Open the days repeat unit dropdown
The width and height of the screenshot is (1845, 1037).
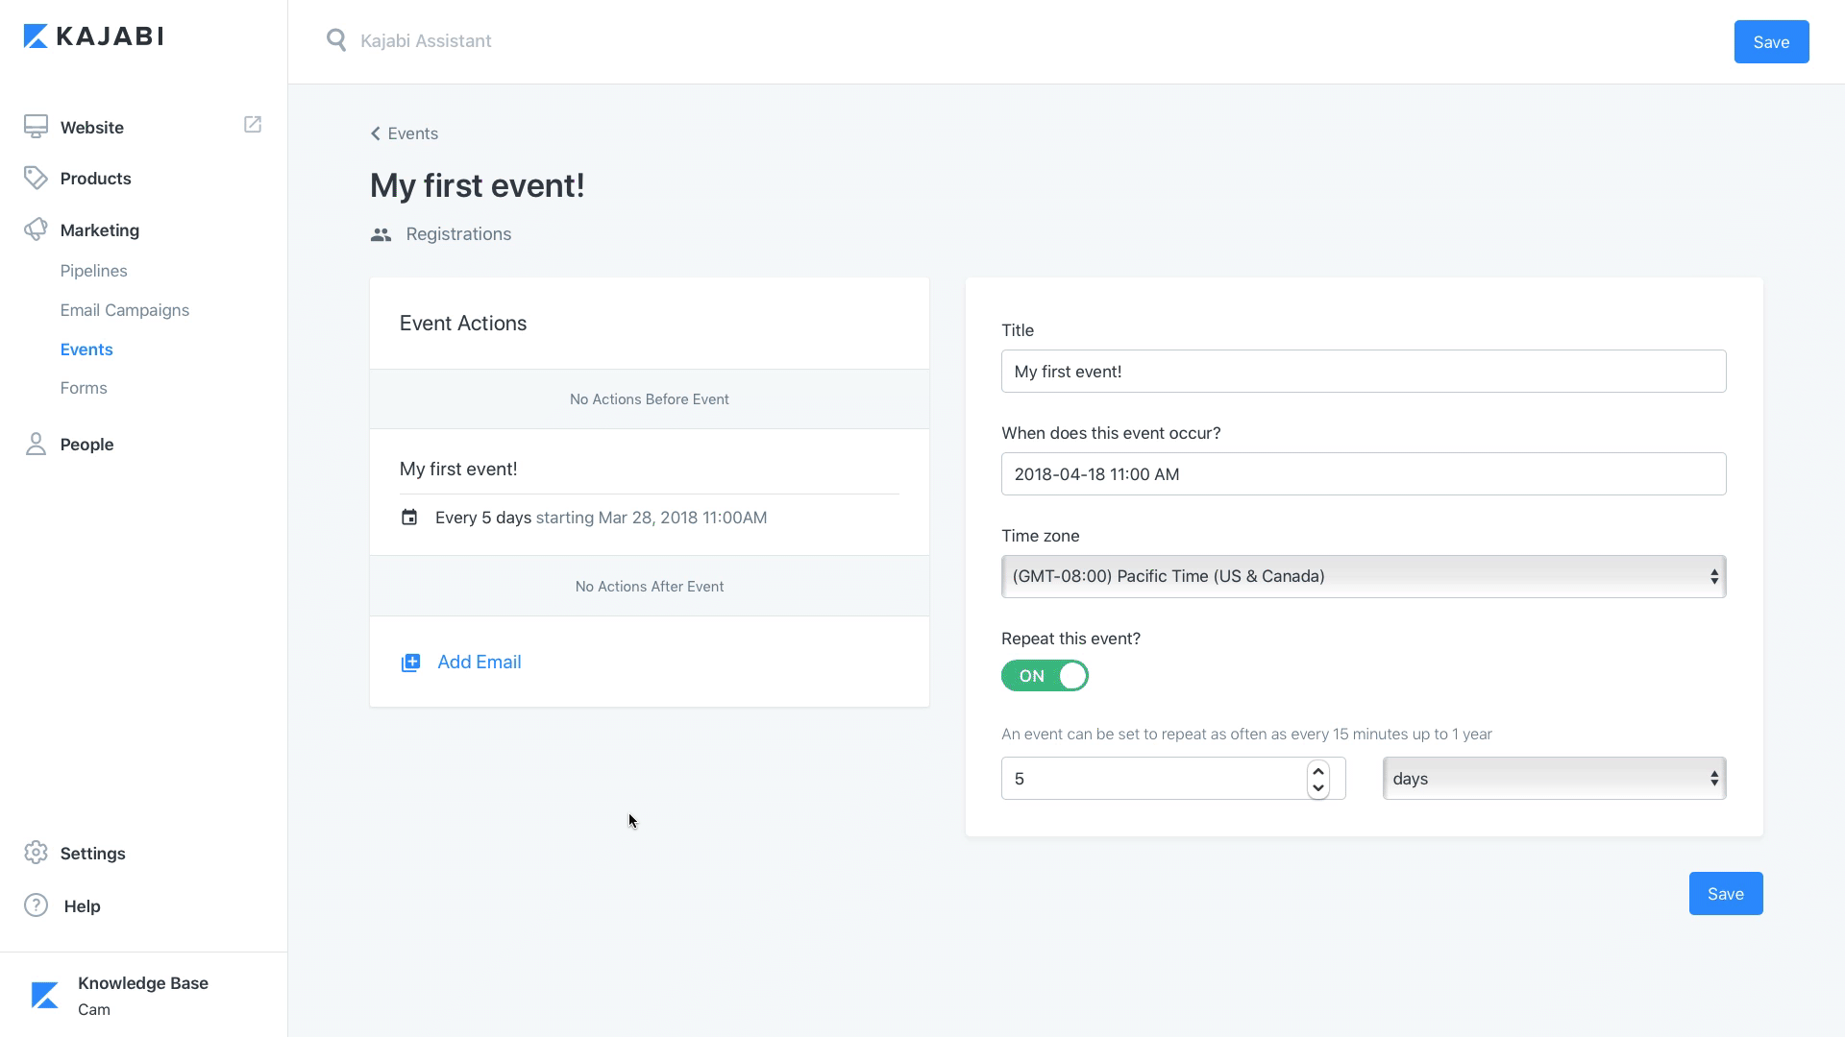pos(1553,779)
